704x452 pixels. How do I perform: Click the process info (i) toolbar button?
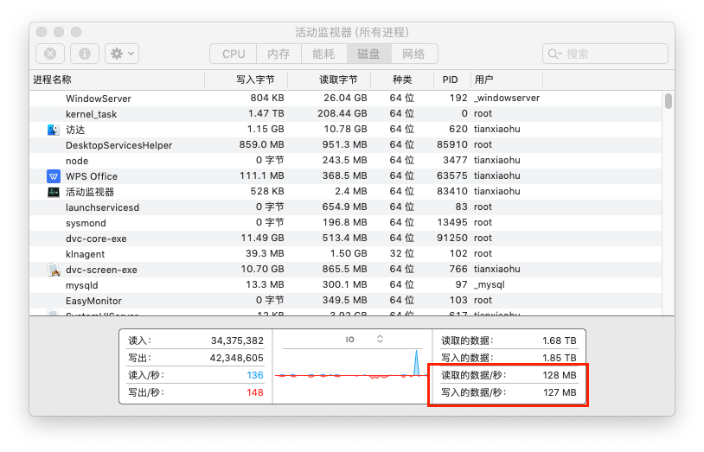pyautogui.click(x=84, y=54)
